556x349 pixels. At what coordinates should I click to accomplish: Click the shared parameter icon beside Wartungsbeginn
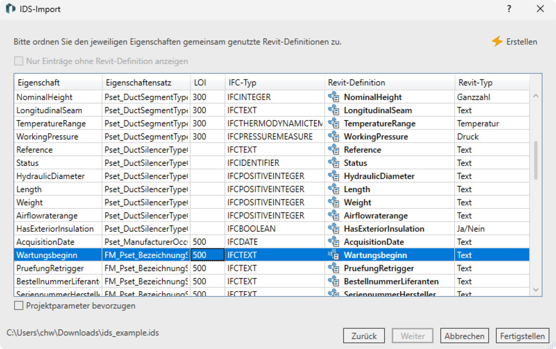pos(334,255)
